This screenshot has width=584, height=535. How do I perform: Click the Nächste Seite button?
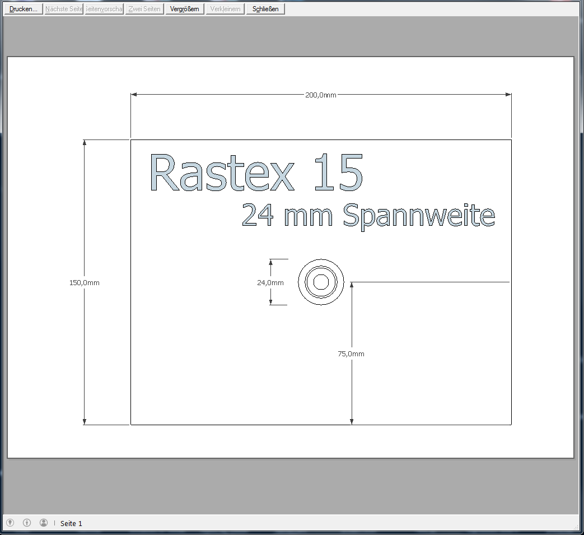(64, 9)
